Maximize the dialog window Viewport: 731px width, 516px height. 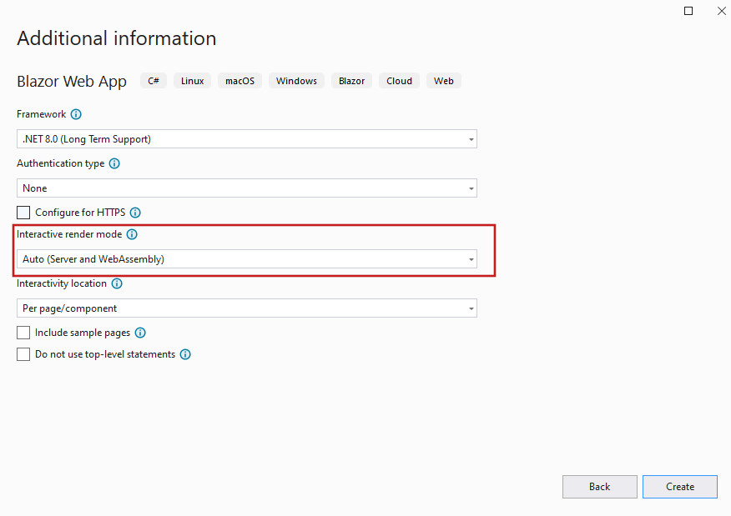click(x=688, y=11)
